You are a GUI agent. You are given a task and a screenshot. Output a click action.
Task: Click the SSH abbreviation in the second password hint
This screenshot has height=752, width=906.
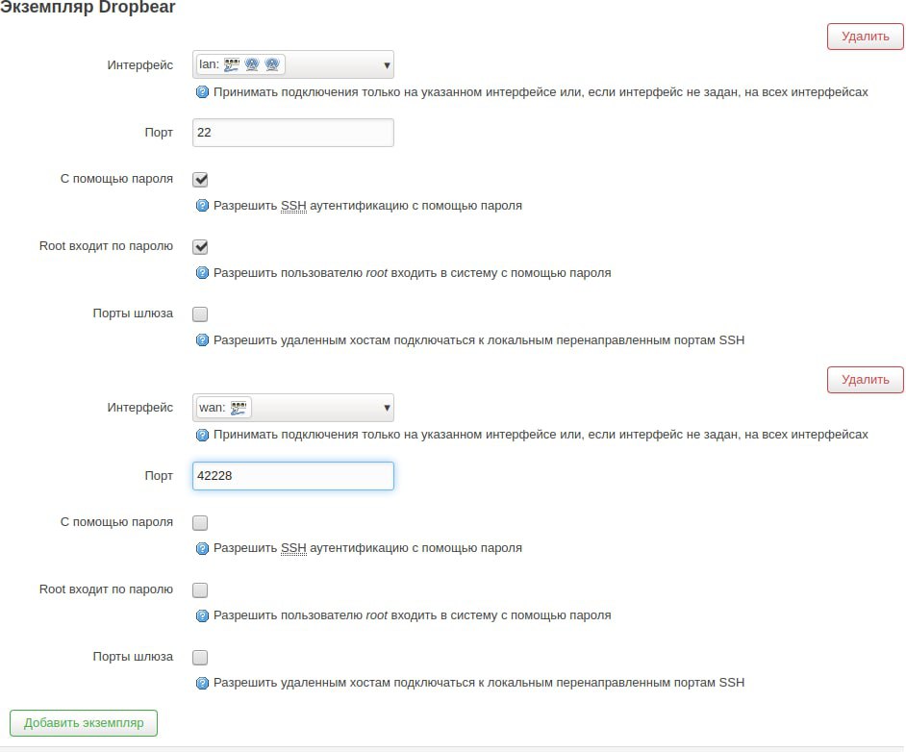tap(293, 548)
